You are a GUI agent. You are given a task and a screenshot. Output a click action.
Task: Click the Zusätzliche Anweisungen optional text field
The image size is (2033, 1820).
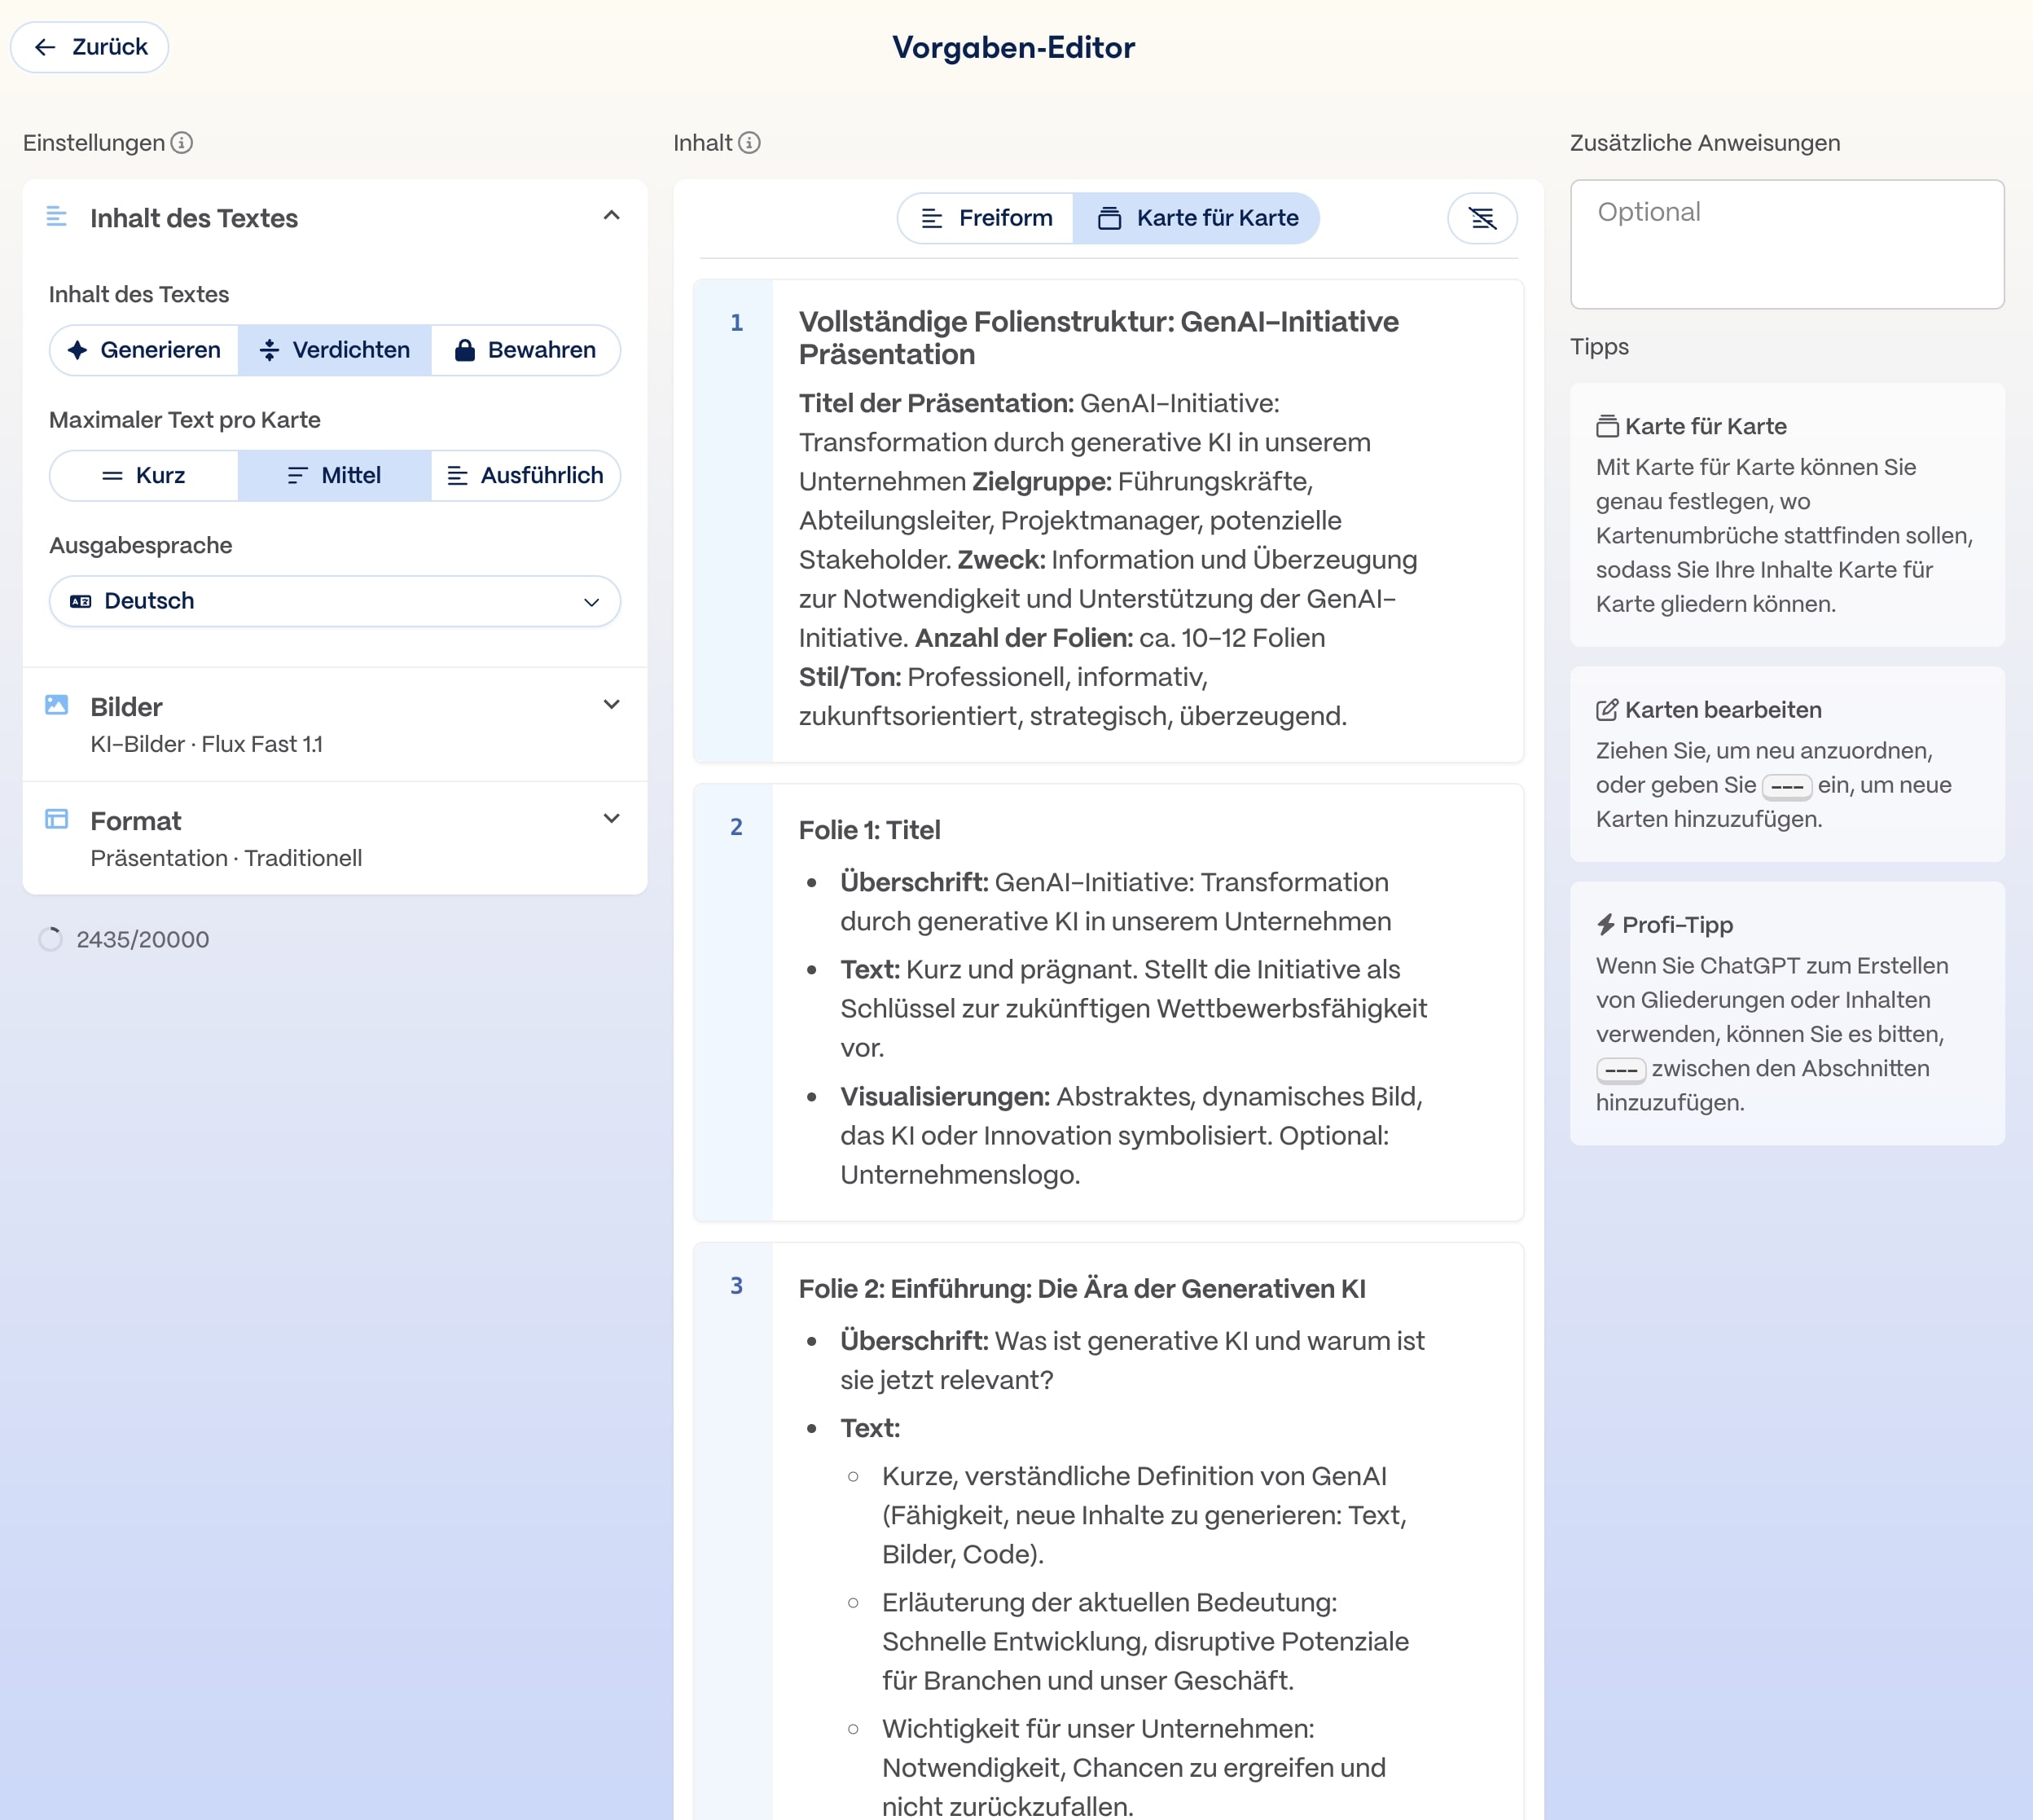pyautogui.click(x=1786, y=244)
